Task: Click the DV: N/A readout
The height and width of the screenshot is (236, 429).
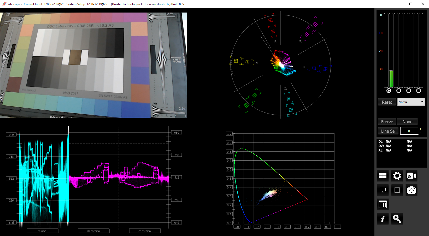Action: [385, 146]
